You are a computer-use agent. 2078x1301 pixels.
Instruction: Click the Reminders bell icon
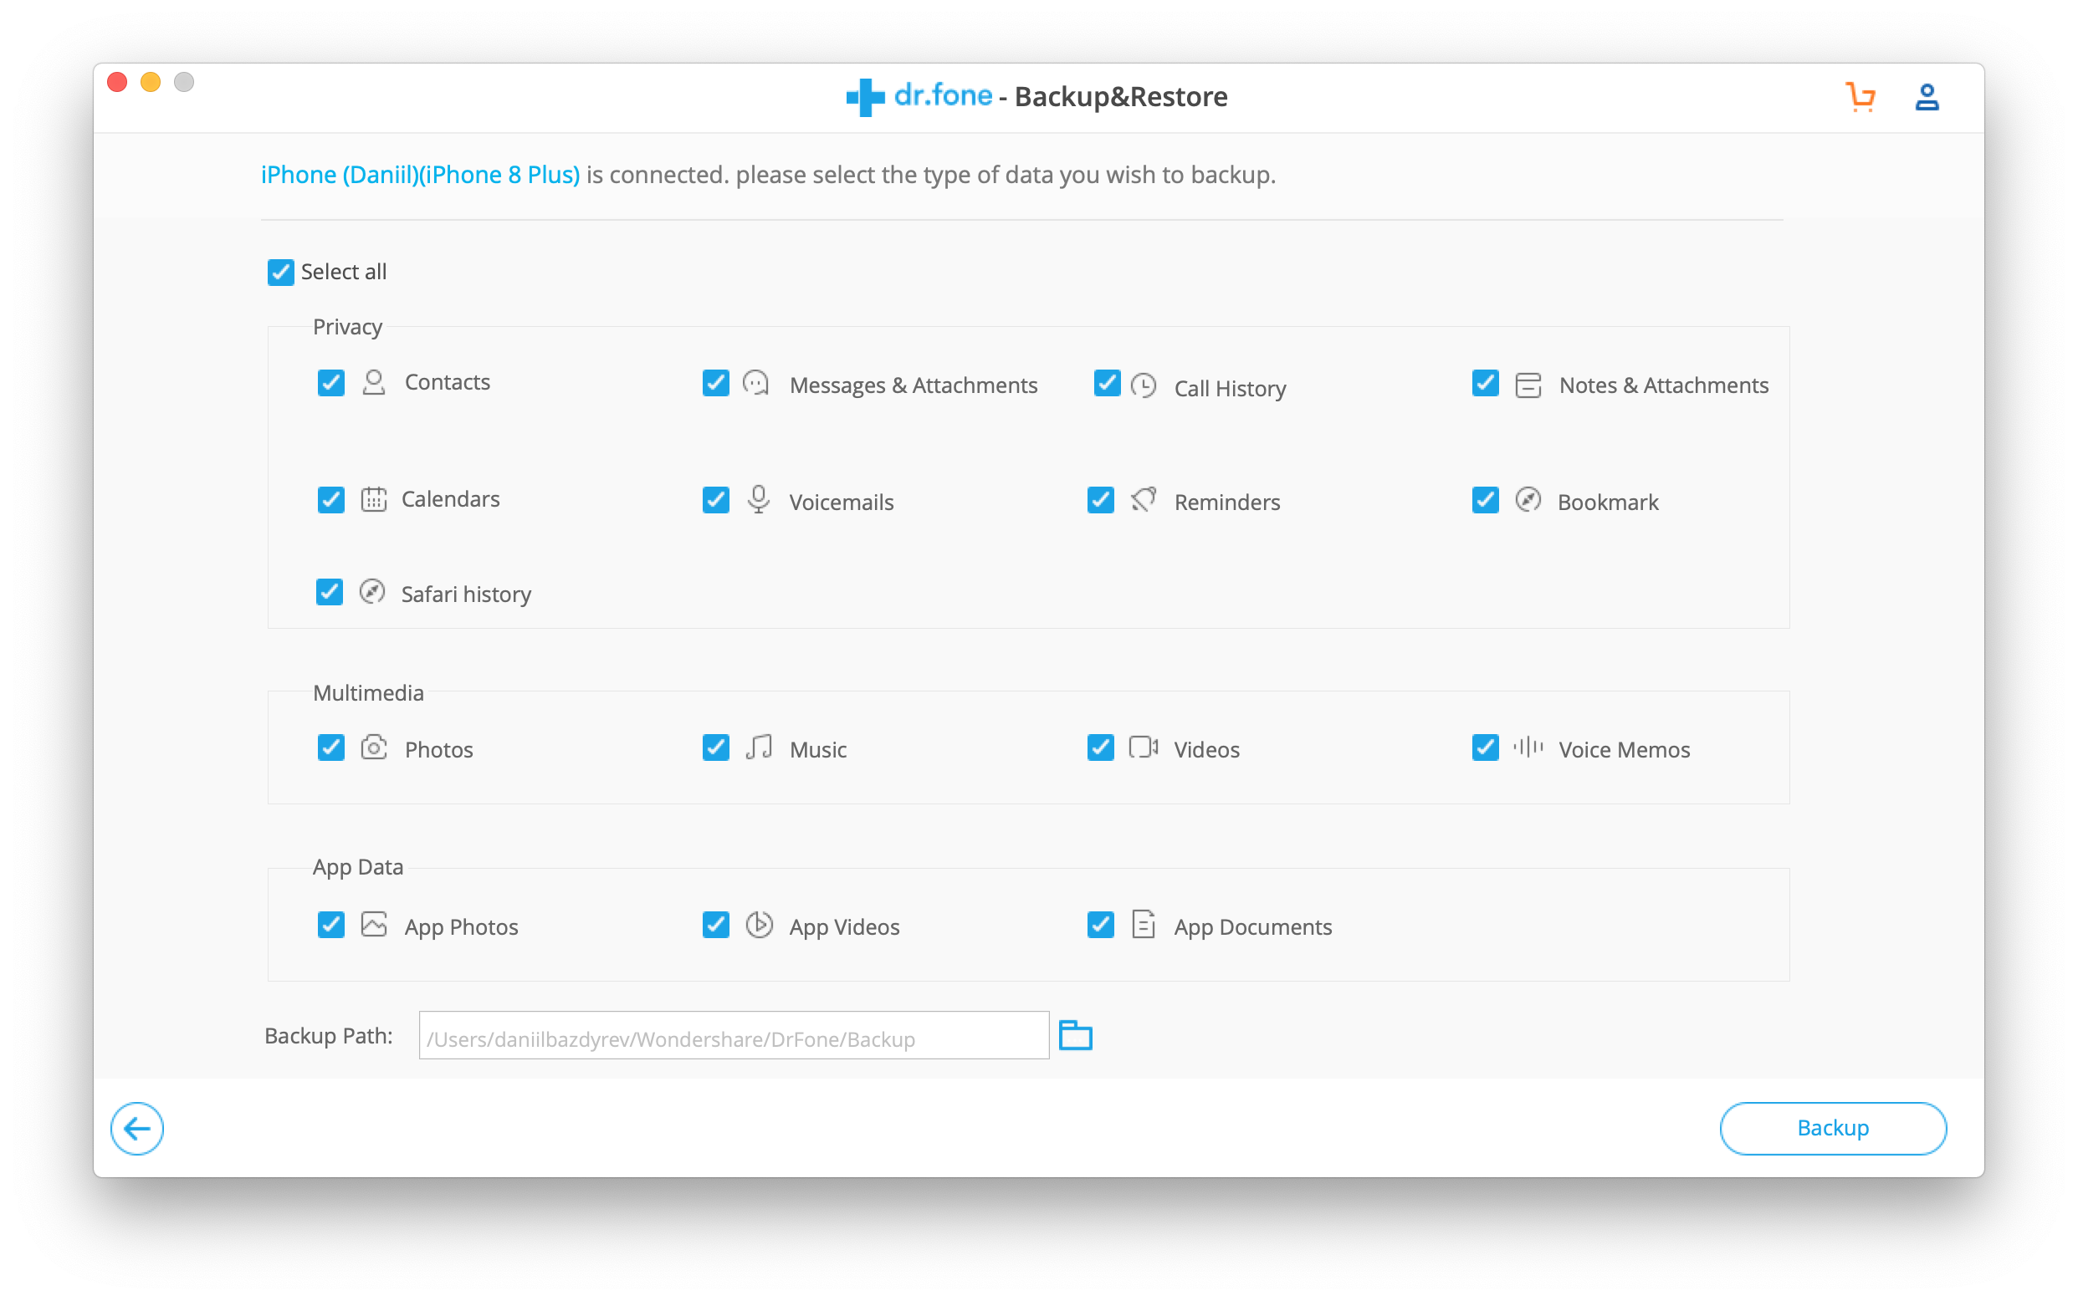1144,499
